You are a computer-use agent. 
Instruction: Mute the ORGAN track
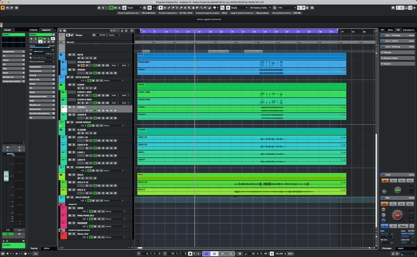coord(69,70)
